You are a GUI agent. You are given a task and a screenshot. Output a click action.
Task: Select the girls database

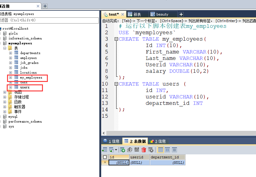tap(13, 33)
